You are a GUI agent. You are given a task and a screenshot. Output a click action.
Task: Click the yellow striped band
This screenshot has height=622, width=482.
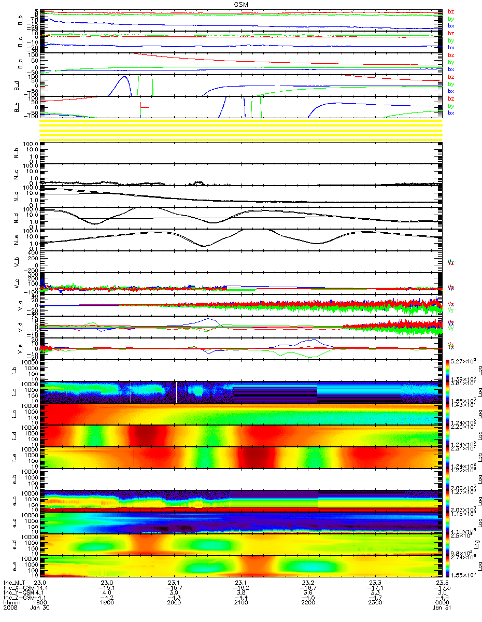(241, 129)
